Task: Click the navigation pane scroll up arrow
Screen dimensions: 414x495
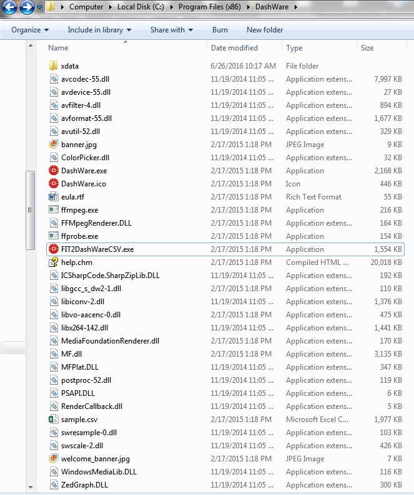Action: pyautogui.click(x=31, y=46)
